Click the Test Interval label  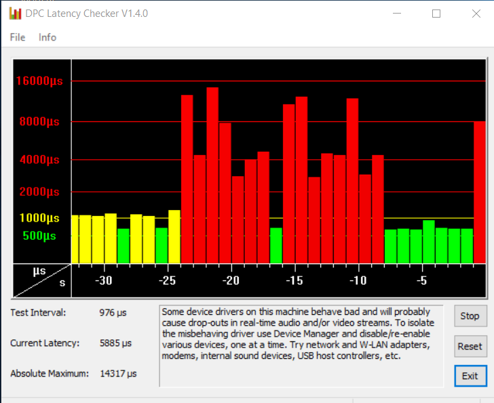click(x=38, y=313)
